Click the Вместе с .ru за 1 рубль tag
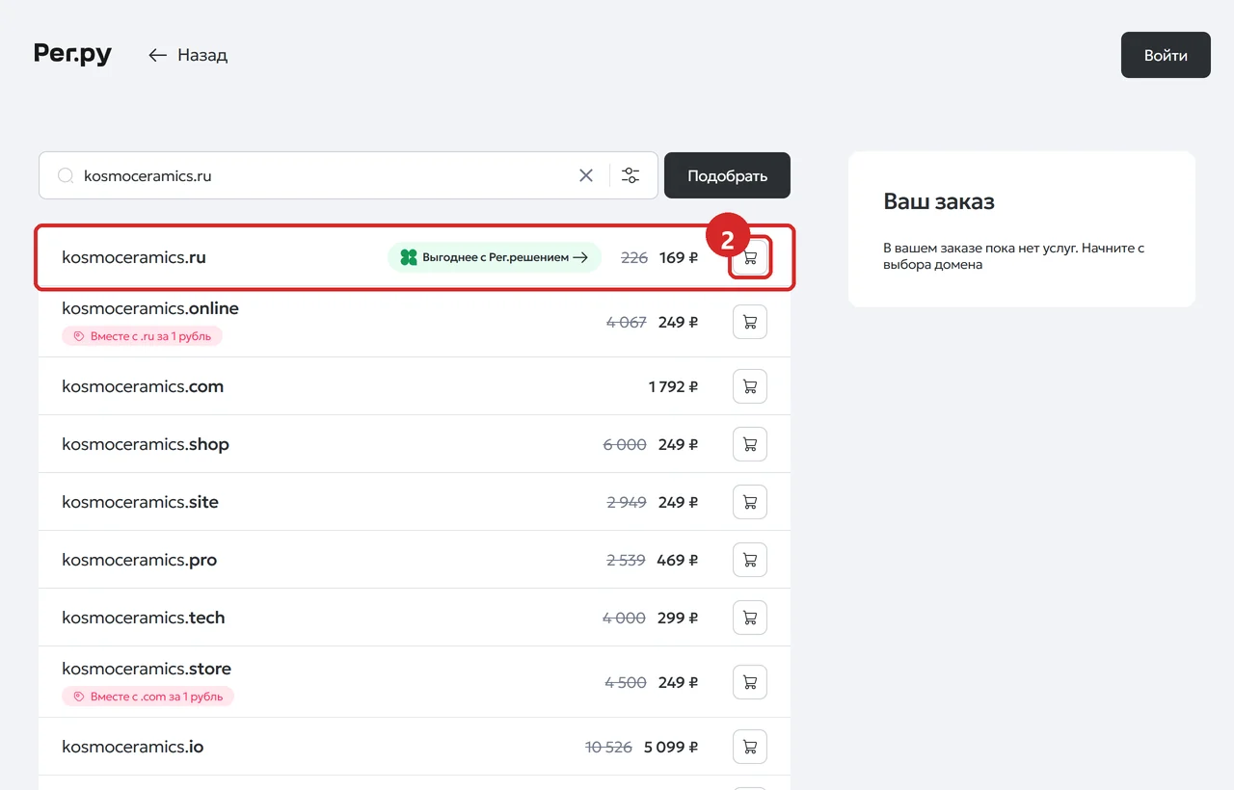Screen dimensions: 1234x790 point(143,336)
